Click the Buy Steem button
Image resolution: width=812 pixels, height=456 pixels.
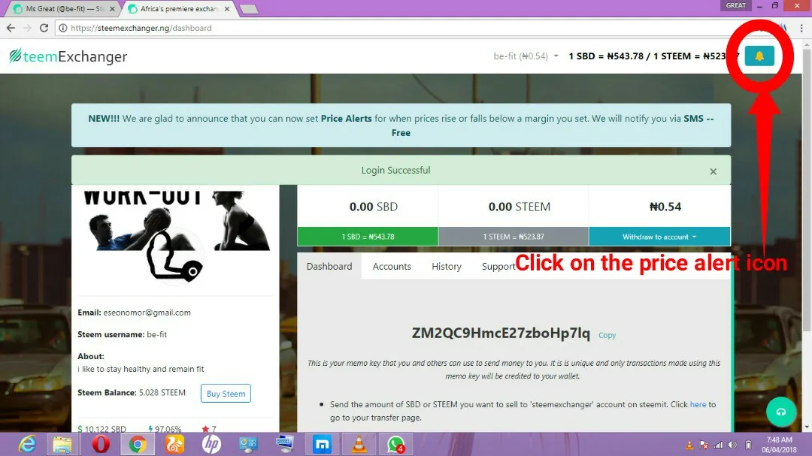[226, 394]
